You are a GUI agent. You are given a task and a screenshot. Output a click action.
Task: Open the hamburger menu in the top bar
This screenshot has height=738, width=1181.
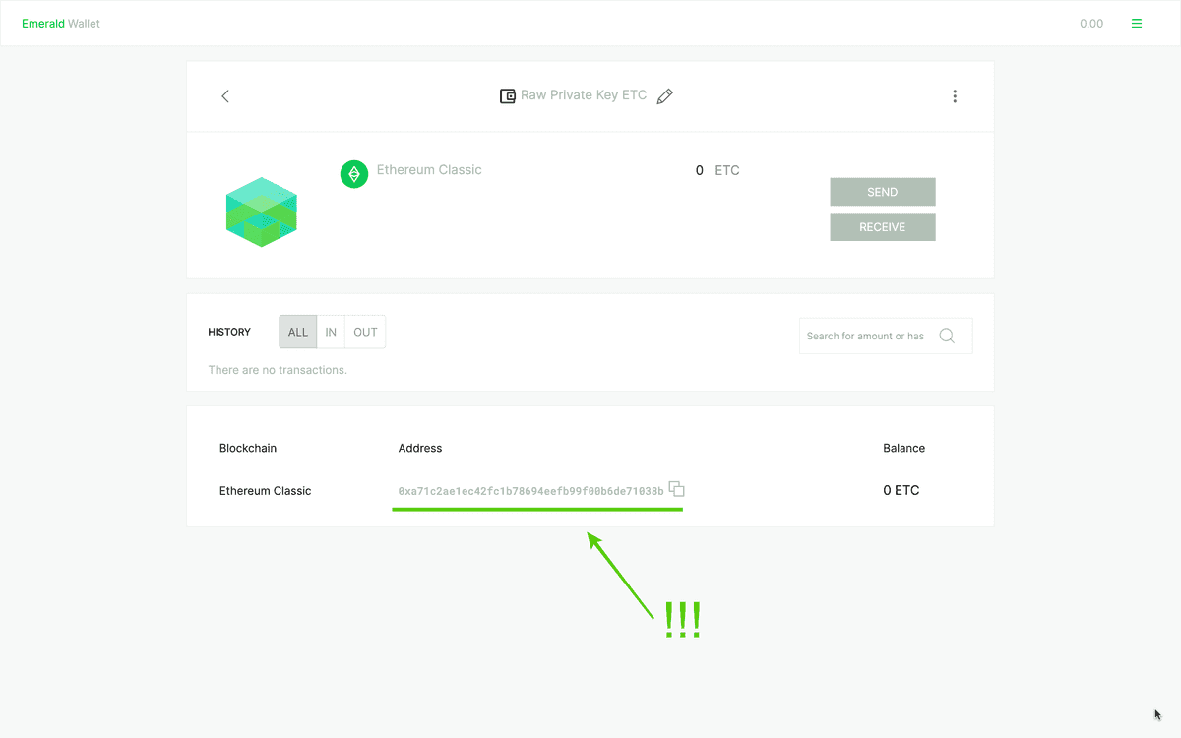[1137, 23]
